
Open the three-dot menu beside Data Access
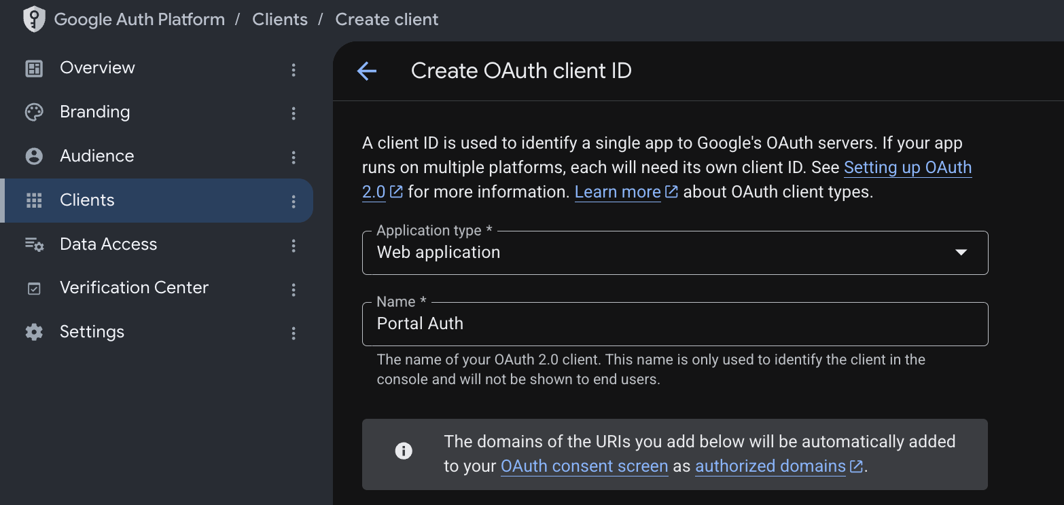pyautogui.click(x=294, y=245)
